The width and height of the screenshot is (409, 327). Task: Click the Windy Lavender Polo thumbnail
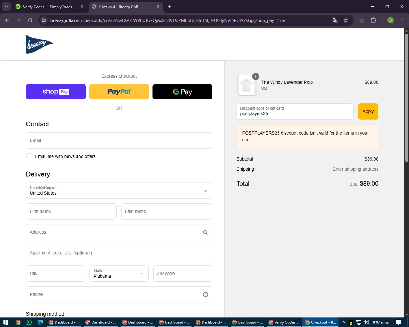[x=247, y=85]
